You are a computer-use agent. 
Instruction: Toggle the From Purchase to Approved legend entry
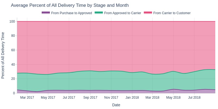67,13
